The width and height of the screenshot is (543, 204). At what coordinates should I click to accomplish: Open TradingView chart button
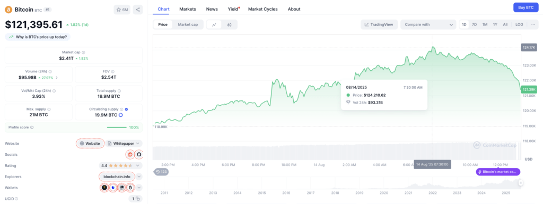coord(379,24)
